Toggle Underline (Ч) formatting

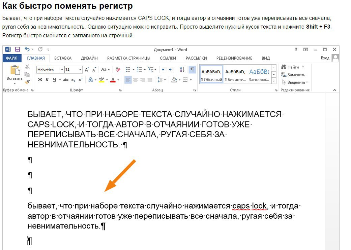click(54, 80)
